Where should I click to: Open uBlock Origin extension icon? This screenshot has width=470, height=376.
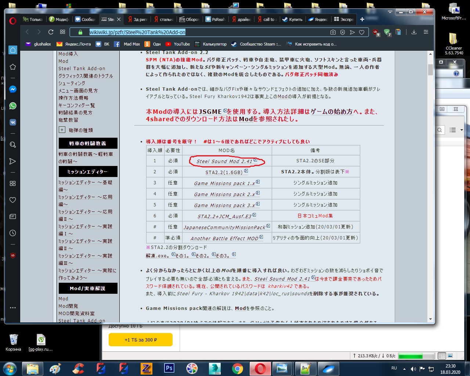pos(376,32)
